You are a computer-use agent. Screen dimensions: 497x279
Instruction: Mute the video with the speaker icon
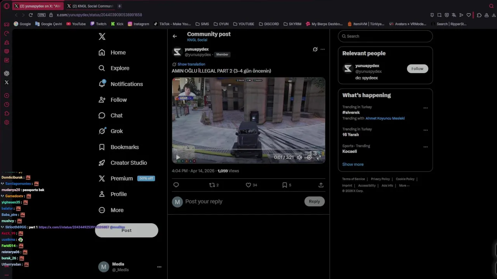pyautogui.click(x=299, y=157)
